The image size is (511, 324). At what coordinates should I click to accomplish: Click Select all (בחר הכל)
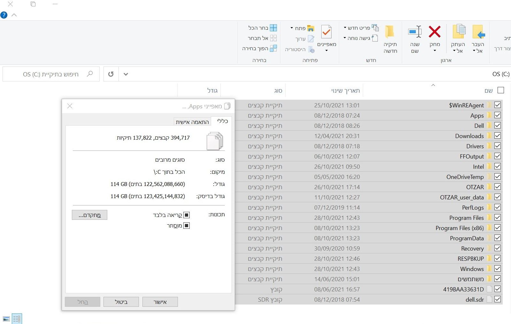pos(263,28)
